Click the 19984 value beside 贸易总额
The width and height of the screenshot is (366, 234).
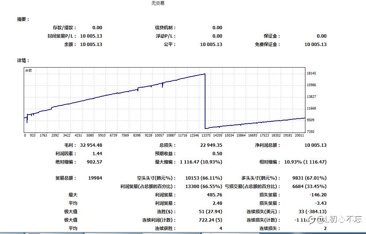[x=95, y=178]
